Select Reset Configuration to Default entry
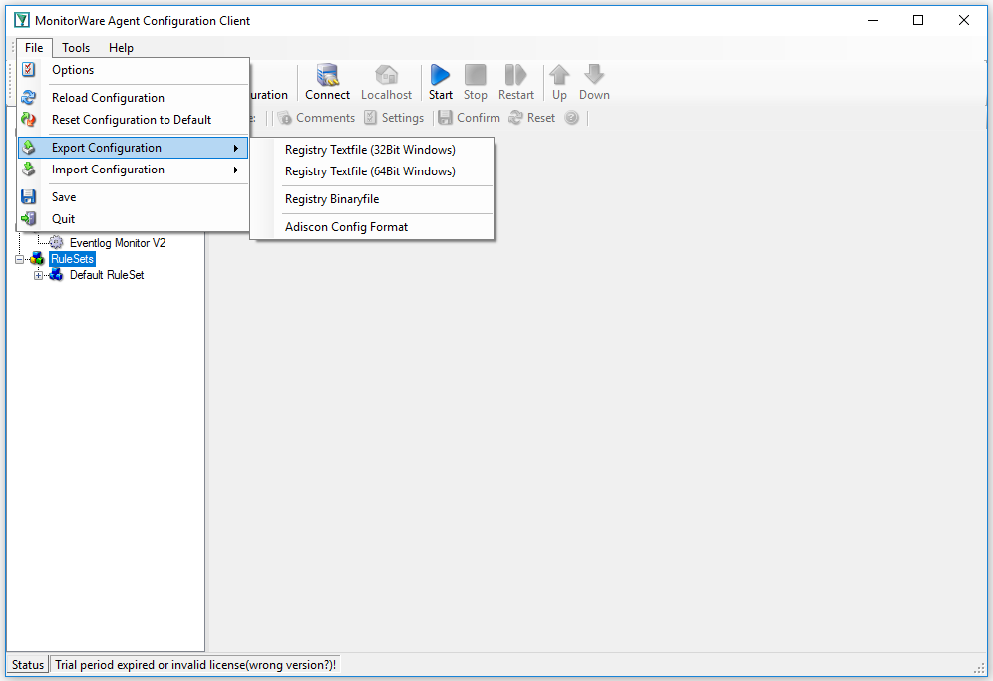Screen dimensions: 993x681 133,120
